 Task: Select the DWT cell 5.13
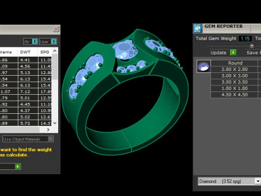point(28,72)
